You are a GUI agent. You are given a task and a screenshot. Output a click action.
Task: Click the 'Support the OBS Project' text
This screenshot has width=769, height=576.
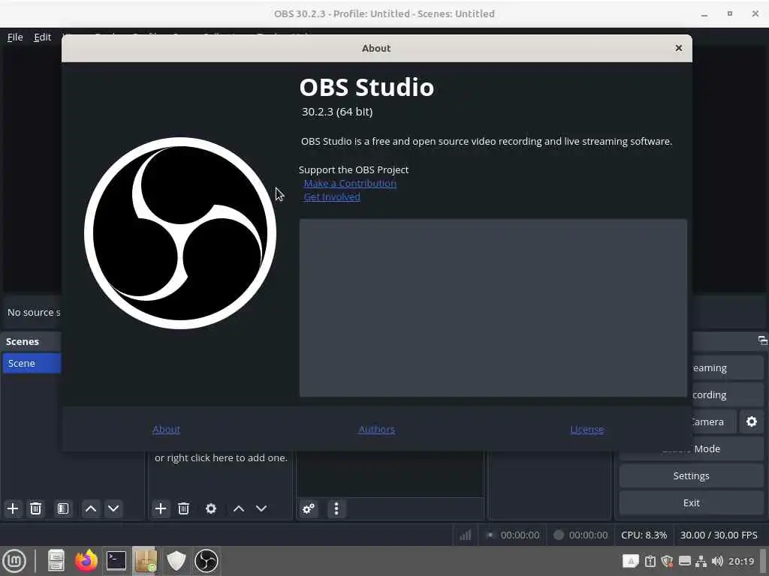tap(354, 169)
